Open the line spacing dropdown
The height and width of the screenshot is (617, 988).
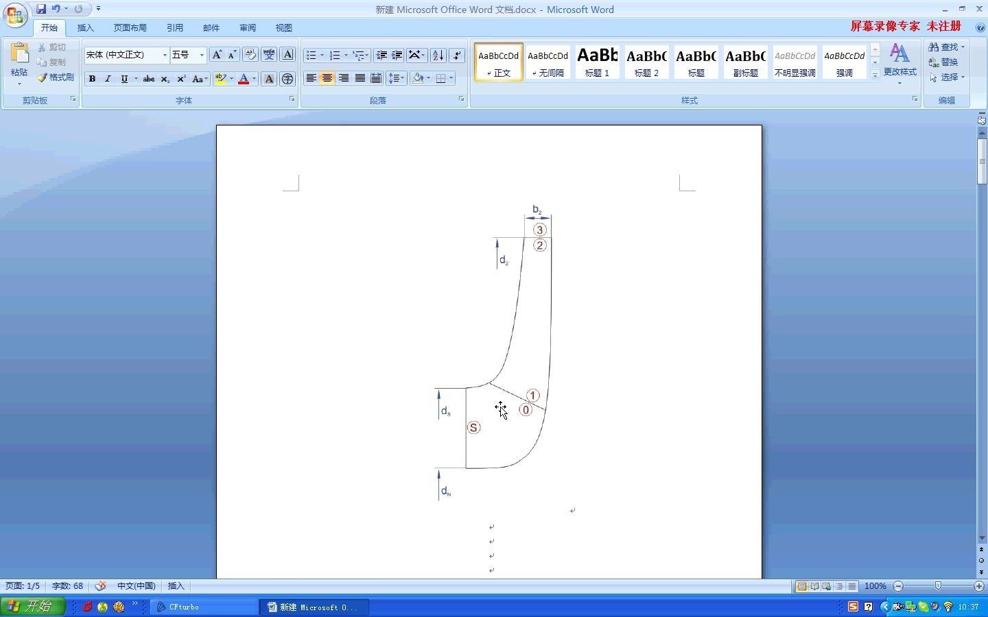pyautogui.click(x=397, y=78)
